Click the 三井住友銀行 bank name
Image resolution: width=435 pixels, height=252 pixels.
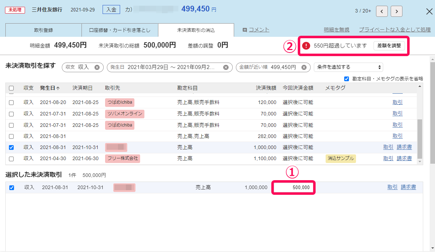coord(47,10)
